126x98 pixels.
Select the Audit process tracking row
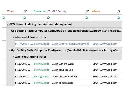coord(68,77)
